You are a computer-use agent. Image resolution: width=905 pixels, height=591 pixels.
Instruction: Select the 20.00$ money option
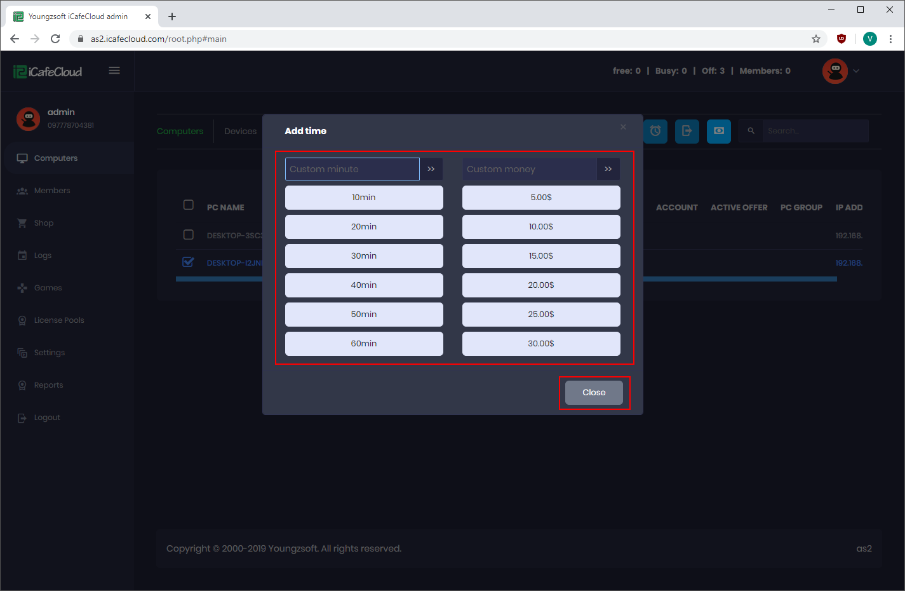pos(541,285)
